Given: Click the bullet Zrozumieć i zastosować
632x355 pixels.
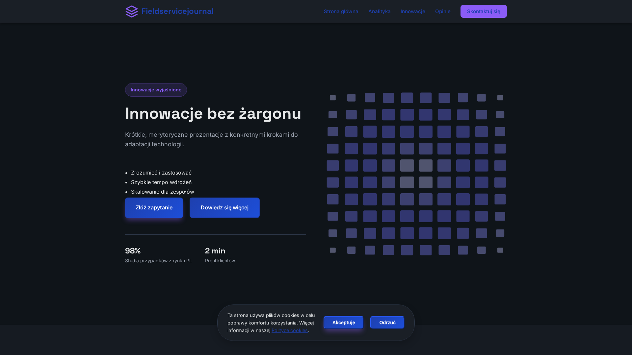Looking at the screenshot, I should [x=161, y=173].
